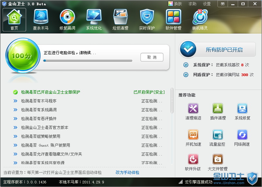This screenshot has height=187, width=262.
Task: Click arrow icon beside 检测金山卫士是否官方版本
Action: 15,128
